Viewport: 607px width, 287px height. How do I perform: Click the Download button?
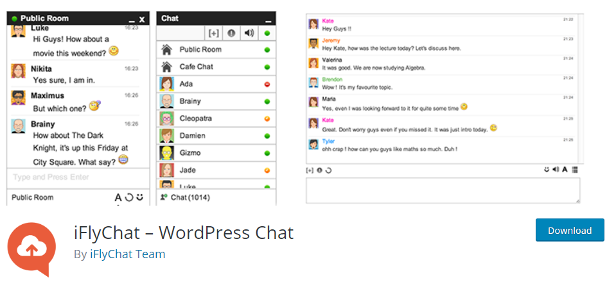click(x=570, y=230)
